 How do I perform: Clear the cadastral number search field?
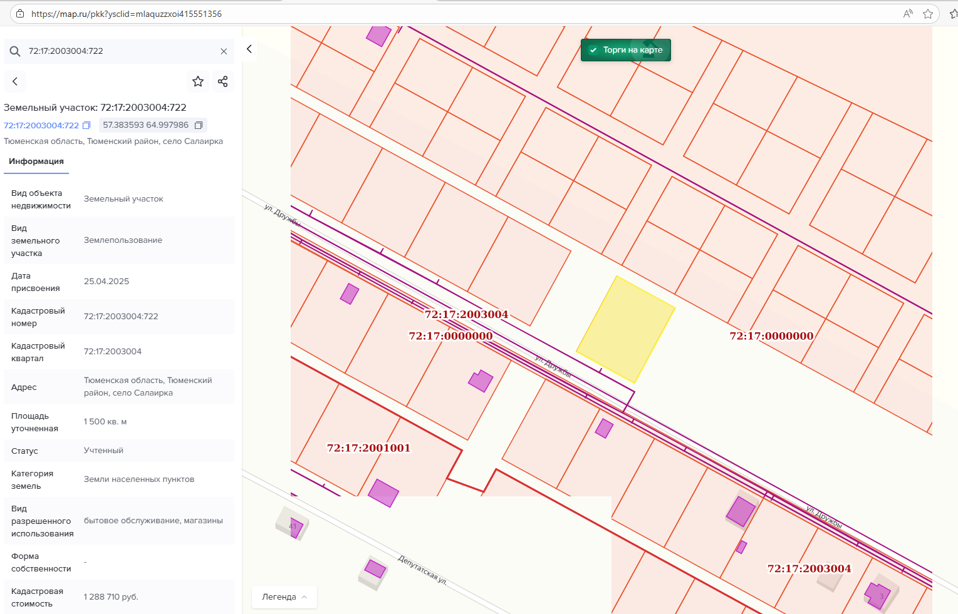(224, 51)
